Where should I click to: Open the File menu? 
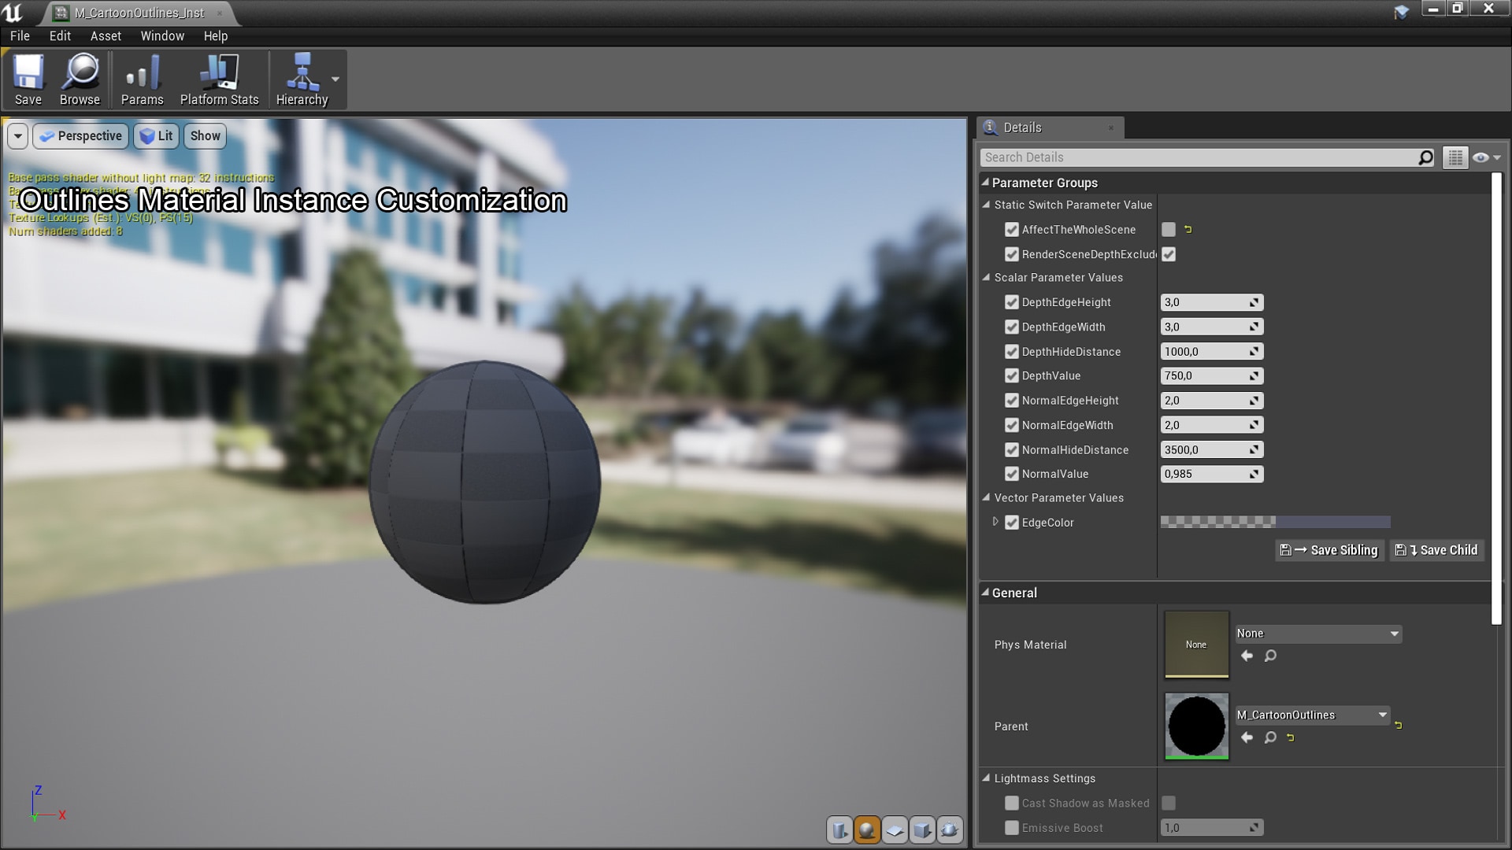19,35
